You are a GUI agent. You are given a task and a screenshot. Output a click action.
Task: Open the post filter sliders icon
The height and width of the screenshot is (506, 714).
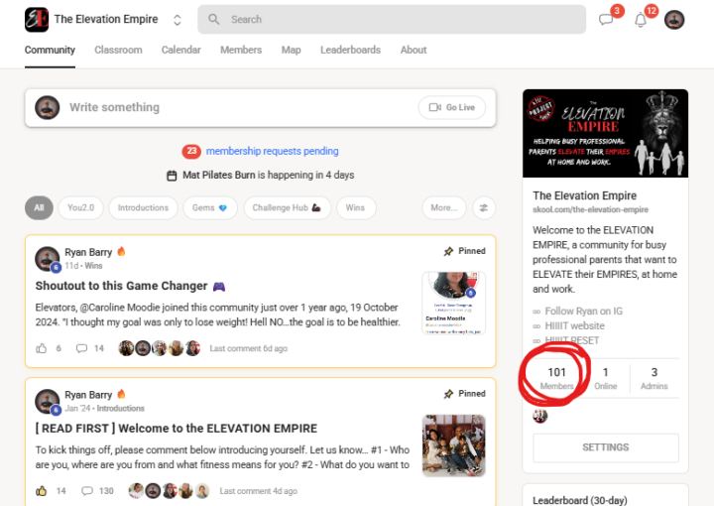coord(484,207)
